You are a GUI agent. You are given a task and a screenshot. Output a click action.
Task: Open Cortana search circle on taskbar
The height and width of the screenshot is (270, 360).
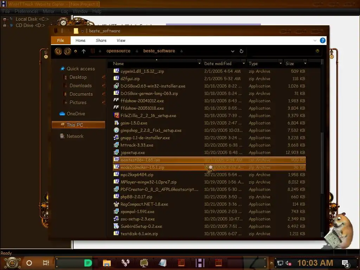point(29,263)
